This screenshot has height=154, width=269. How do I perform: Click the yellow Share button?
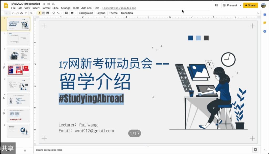click(x=250, y=5)
